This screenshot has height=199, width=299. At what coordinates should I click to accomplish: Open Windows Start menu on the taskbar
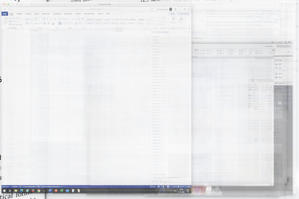coord(4,191)
